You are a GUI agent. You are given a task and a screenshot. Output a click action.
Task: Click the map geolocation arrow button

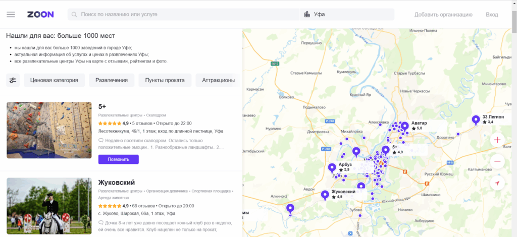(x=497, y=184)
